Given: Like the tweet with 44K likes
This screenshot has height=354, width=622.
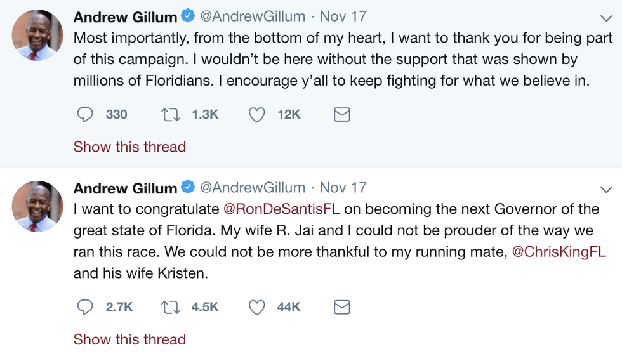Looking at the screenshot, I should 256,307.
